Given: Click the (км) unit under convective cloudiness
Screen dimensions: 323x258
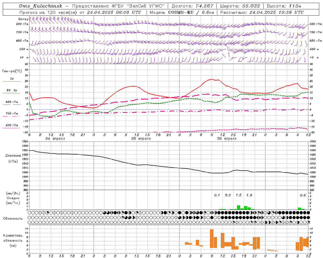Looking at the screenshot, I should (x=13, y=245).
